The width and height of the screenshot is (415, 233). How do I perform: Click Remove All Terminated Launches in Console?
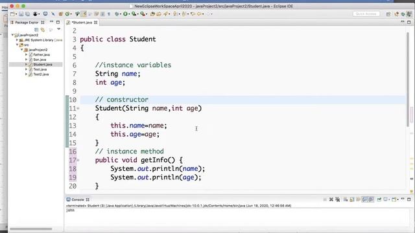[338, 199]
